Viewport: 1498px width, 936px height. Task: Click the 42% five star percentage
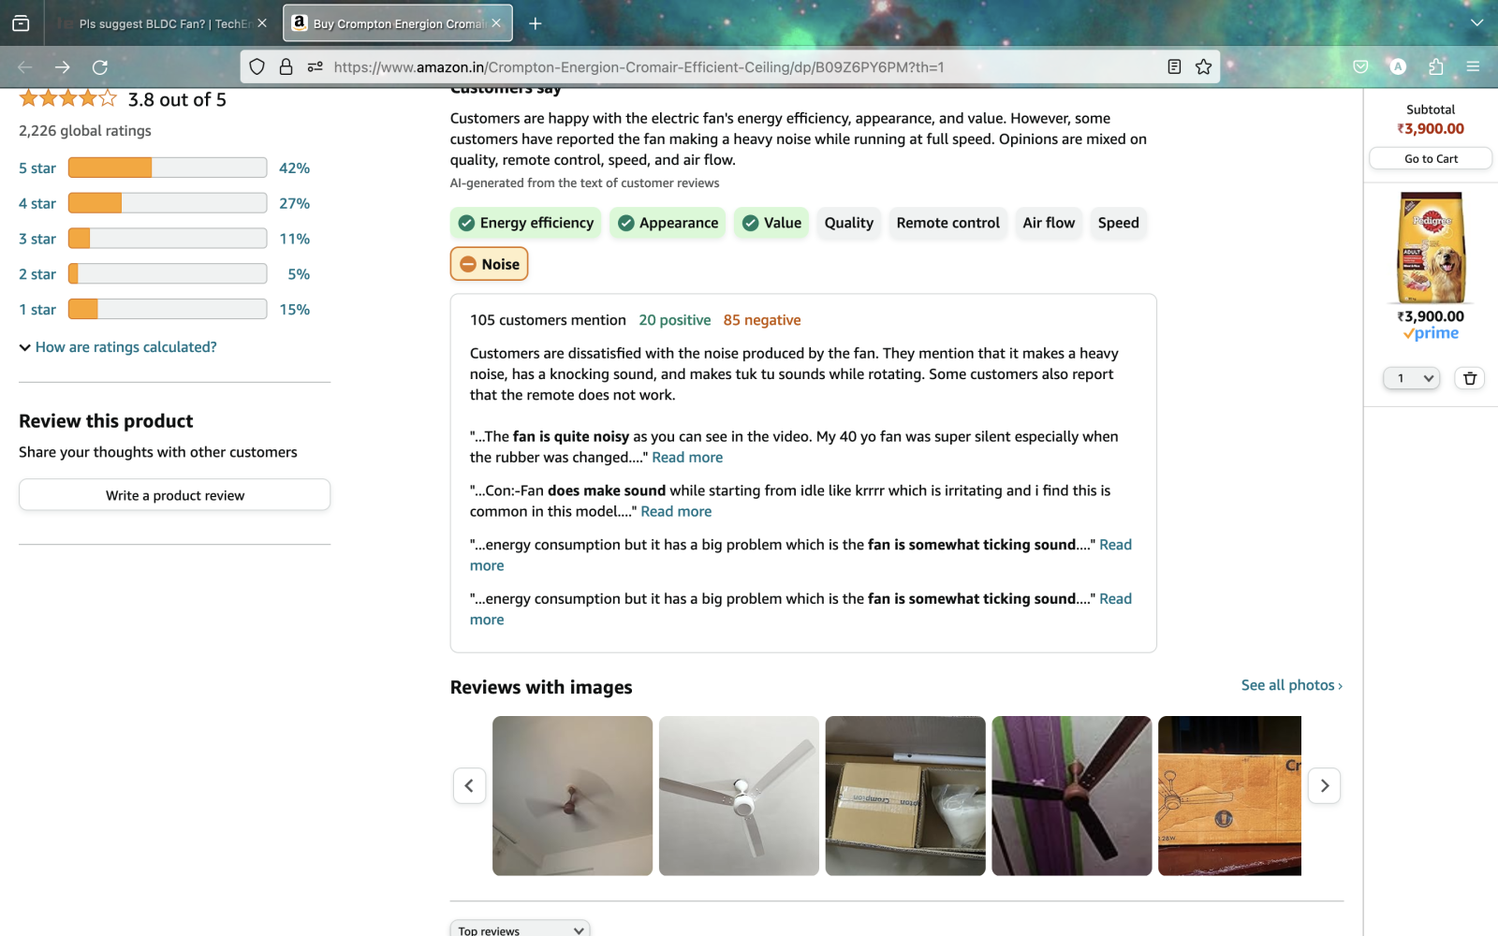tap(294, 168)
